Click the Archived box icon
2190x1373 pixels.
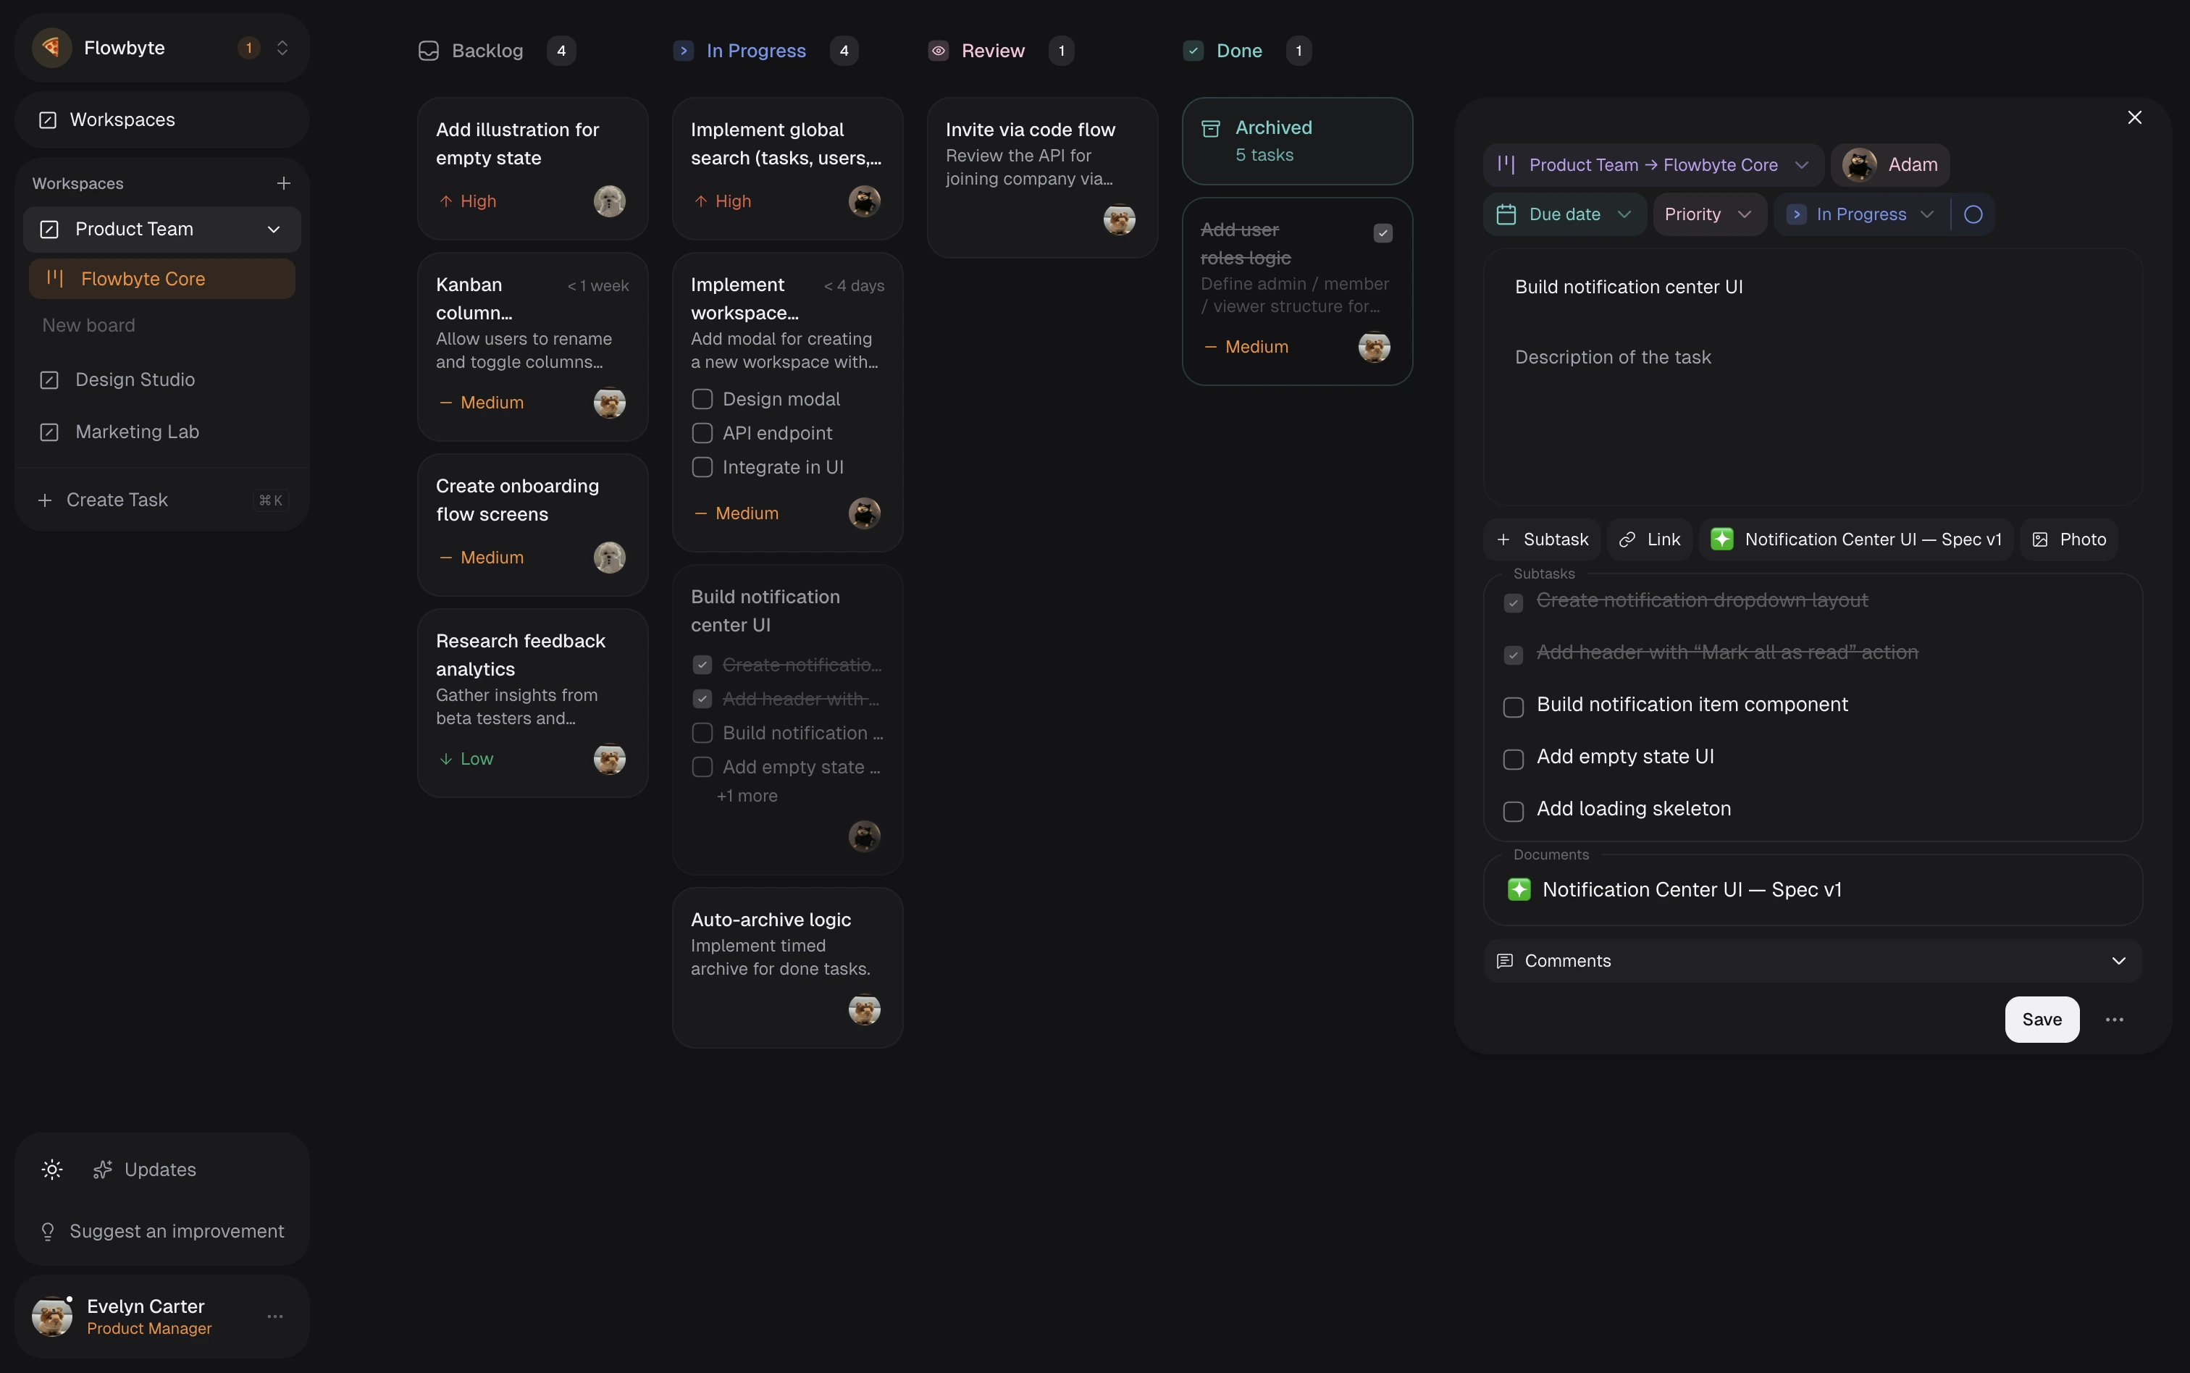coord(1210,127)
